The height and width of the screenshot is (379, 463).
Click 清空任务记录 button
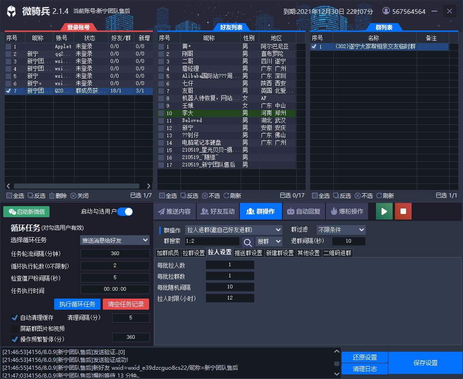click(x=126, y=304)
